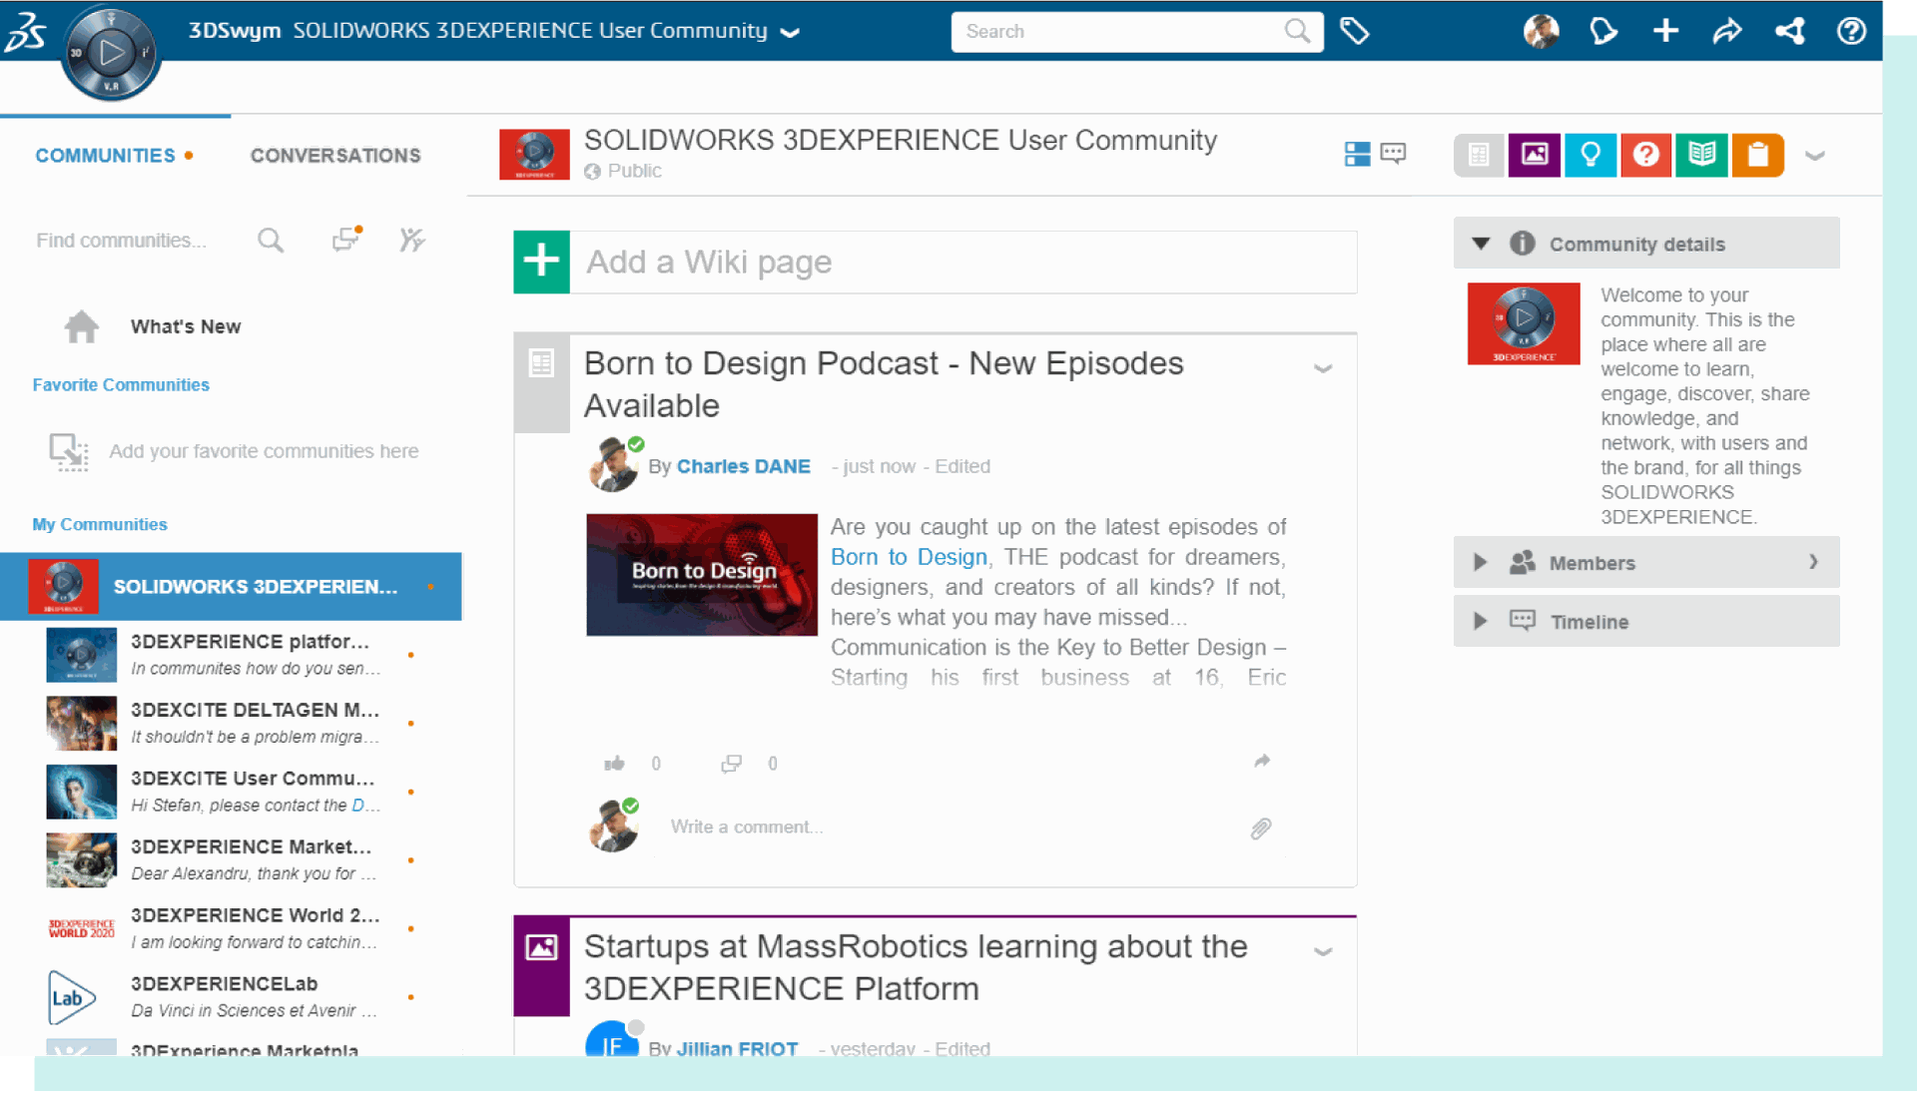This screenshot has width=1917, height=1096.
Task: Collapse the Community details section
Action: tap(1481, 244)
